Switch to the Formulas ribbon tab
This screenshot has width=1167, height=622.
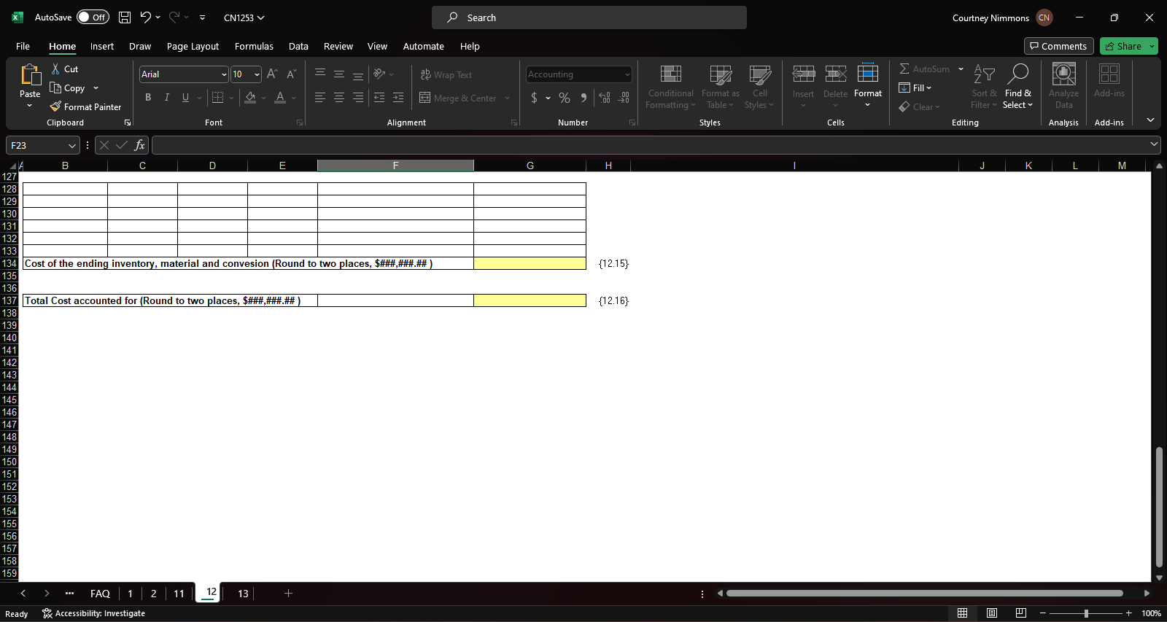point(254,46)
